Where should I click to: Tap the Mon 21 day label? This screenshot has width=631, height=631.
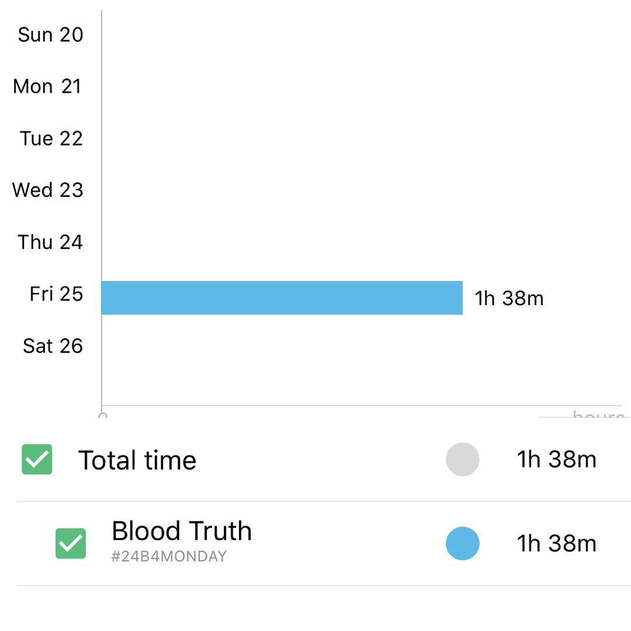tap(47, 86)
